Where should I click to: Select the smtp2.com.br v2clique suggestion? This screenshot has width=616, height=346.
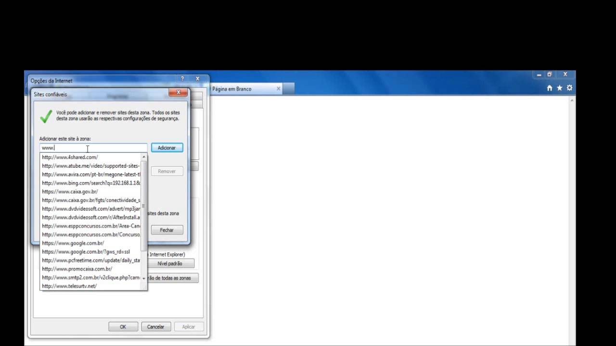90,278
